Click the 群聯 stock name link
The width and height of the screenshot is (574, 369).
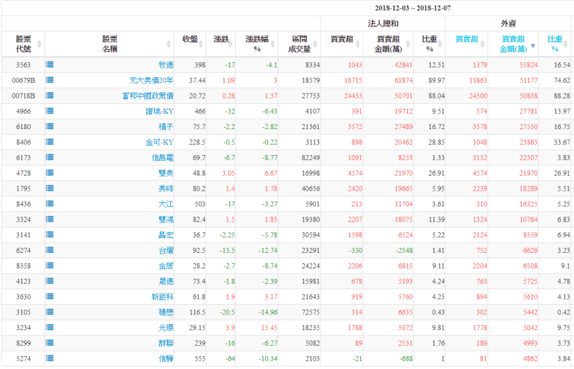coord(166,343)
